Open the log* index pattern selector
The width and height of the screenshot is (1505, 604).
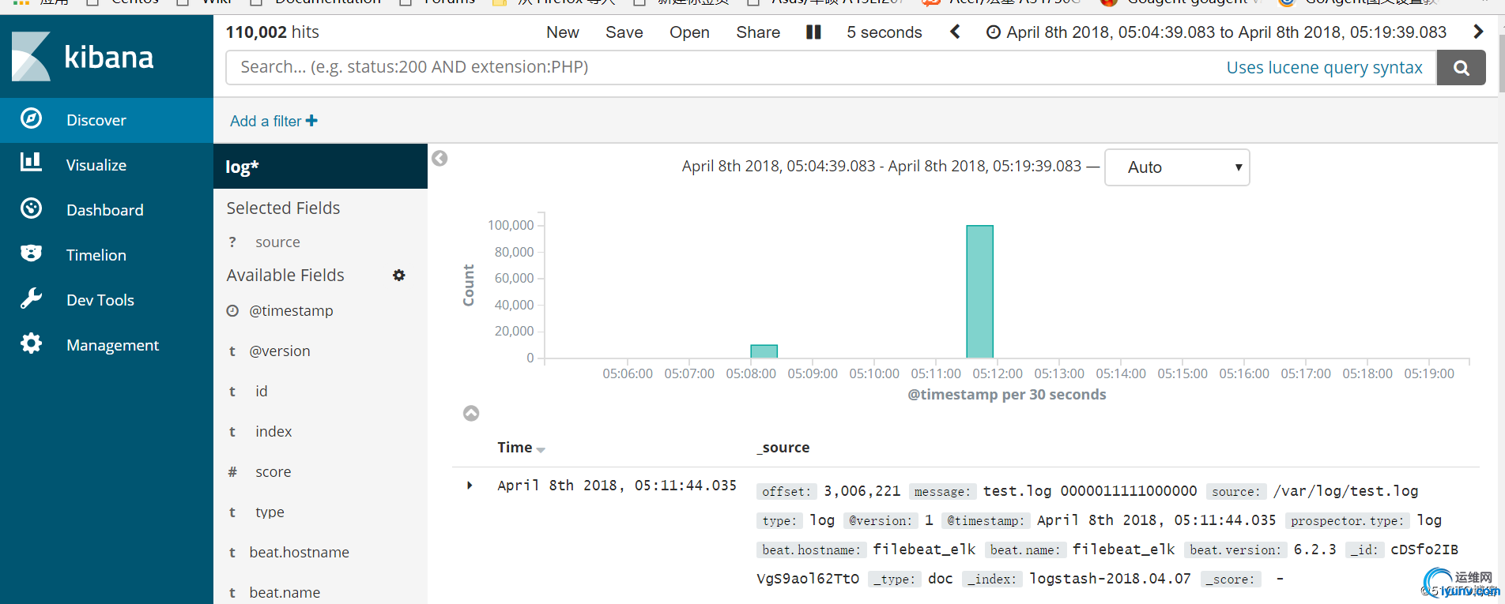tap(320, 167)
